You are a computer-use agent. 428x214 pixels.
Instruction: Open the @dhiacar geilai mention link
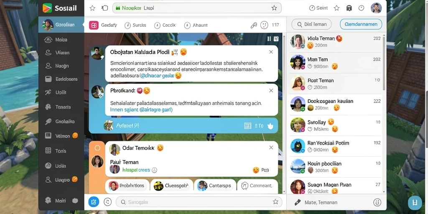click(157, 76)
